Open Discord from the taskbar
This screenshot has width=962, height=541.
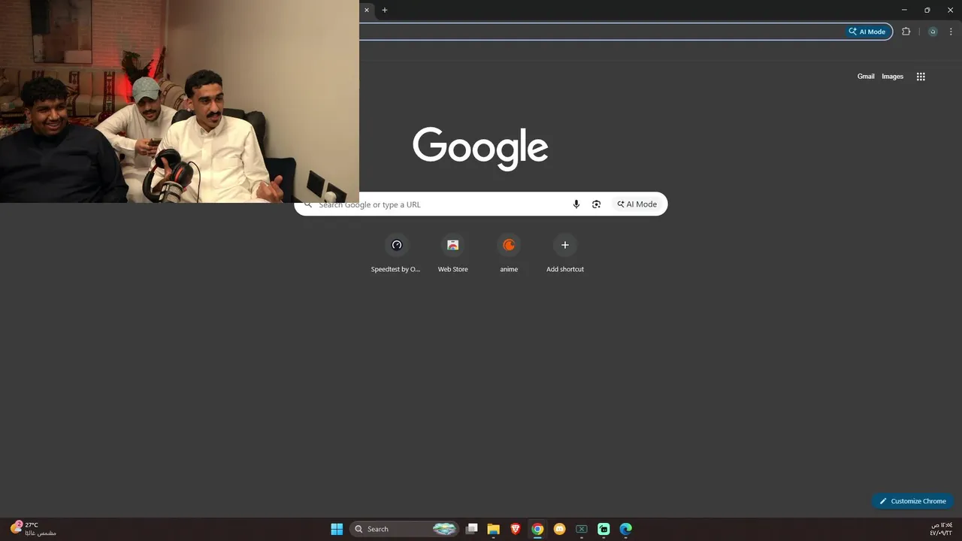(x=559, y=529)
